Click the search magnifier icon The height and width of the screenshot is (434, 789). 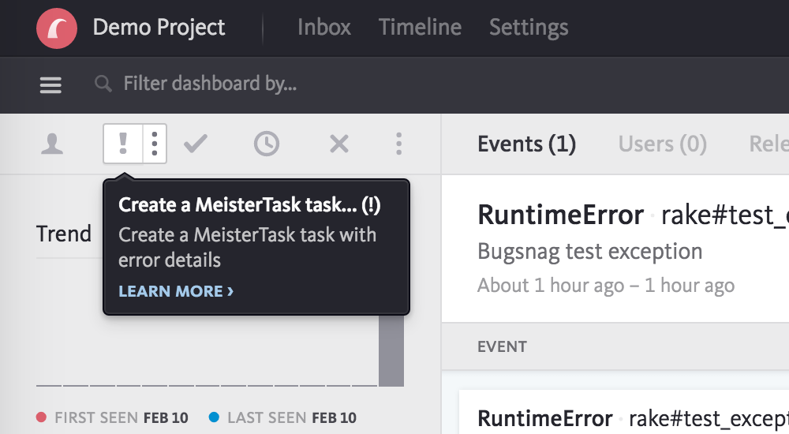tap(103, 84)
